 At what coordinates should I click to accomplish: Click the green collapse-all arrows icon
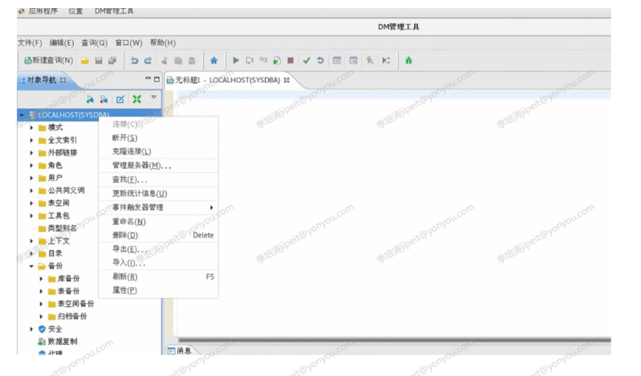pyautogui.click(x=137, y=99)
